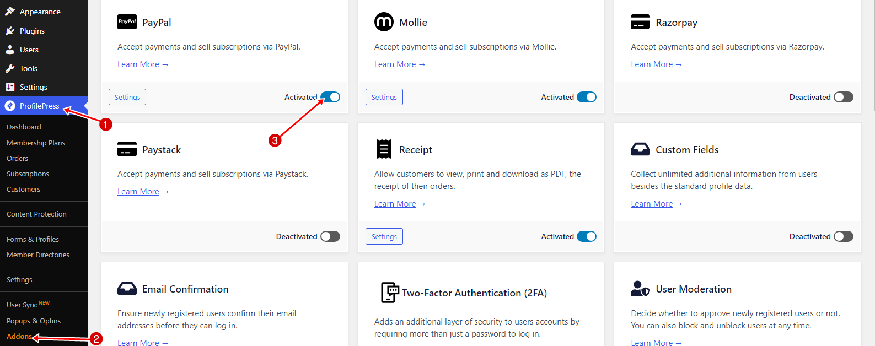
Task: Click the Email Confirmation title
Action: 185,289
